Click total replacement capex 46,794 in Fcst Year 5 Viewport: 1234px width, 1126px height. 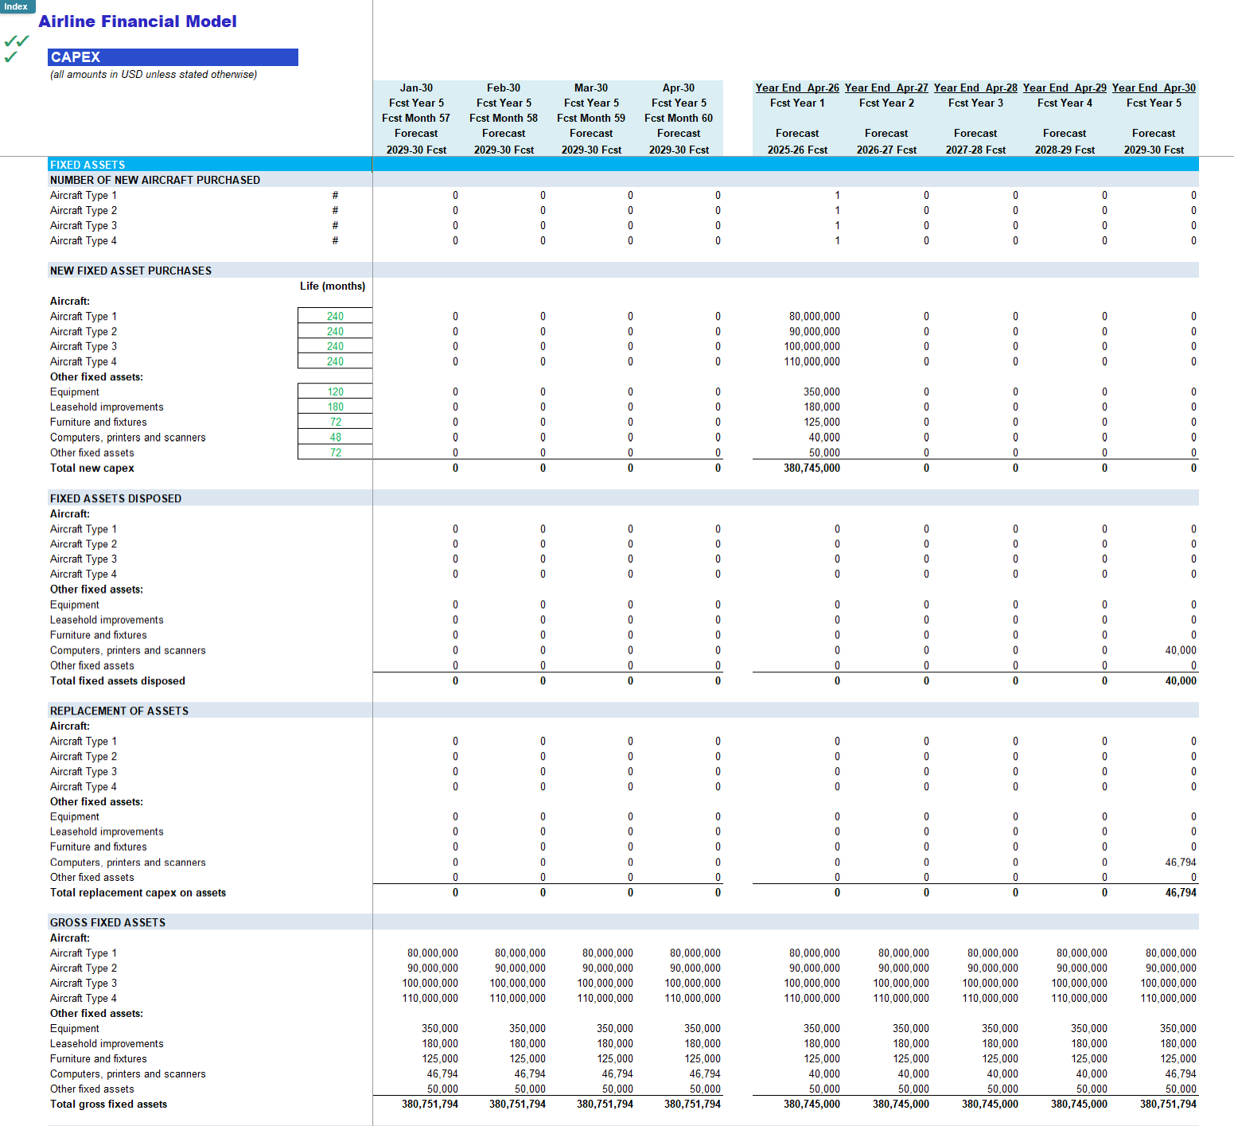point(1181,892)
